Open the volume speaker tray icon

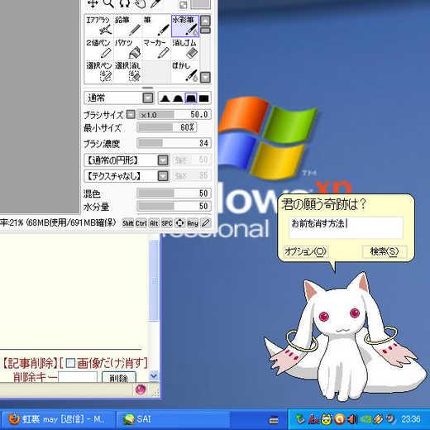point(352,419)
